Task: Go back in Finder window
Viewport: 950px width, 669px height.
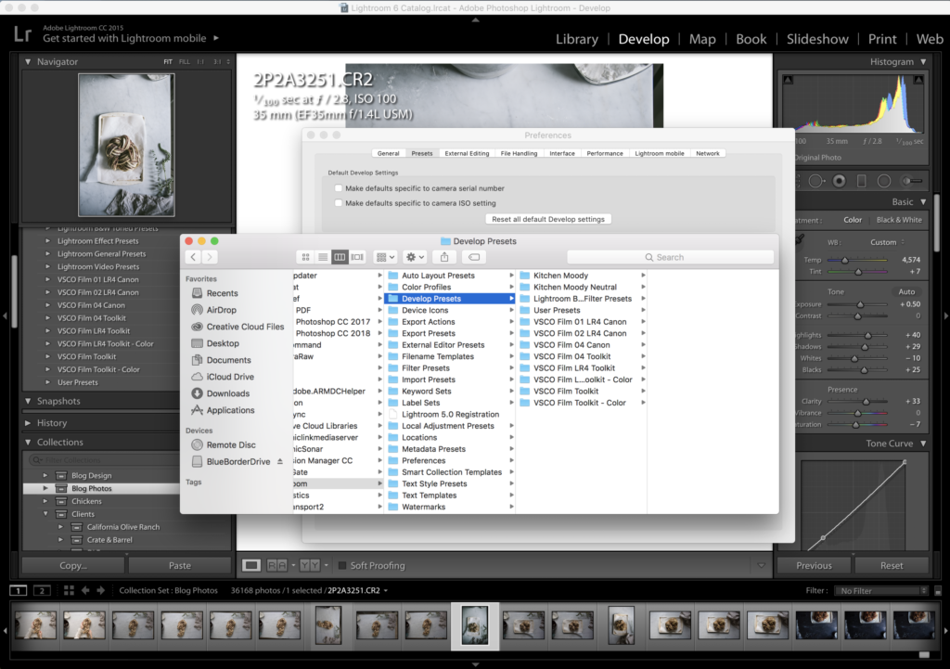Action: coord(193,257)
